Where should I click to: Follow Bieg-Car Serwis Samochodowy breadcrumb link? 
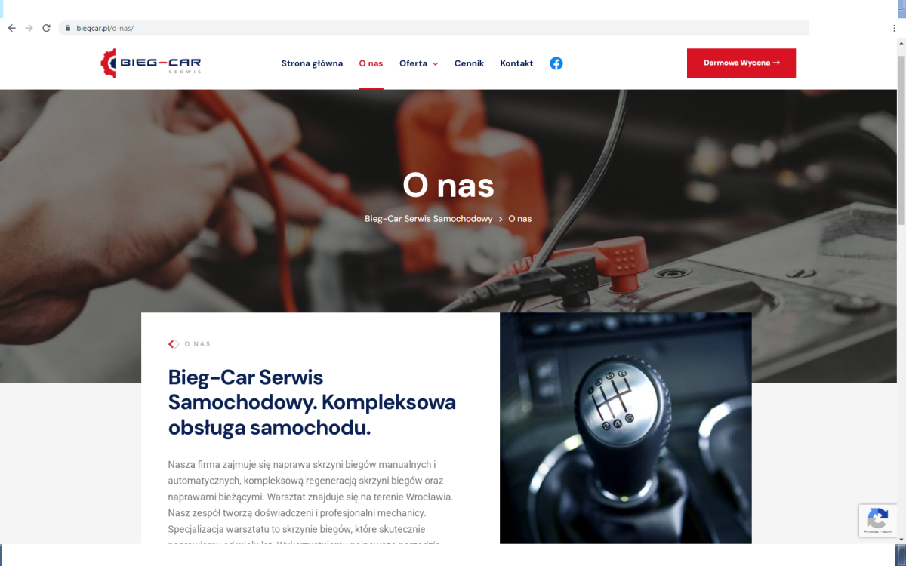429,219
